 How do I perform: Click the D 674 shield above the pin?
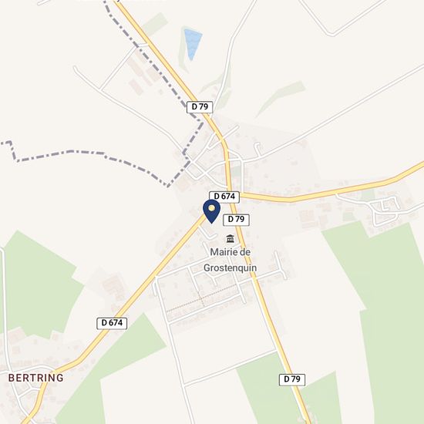point(224,197)
